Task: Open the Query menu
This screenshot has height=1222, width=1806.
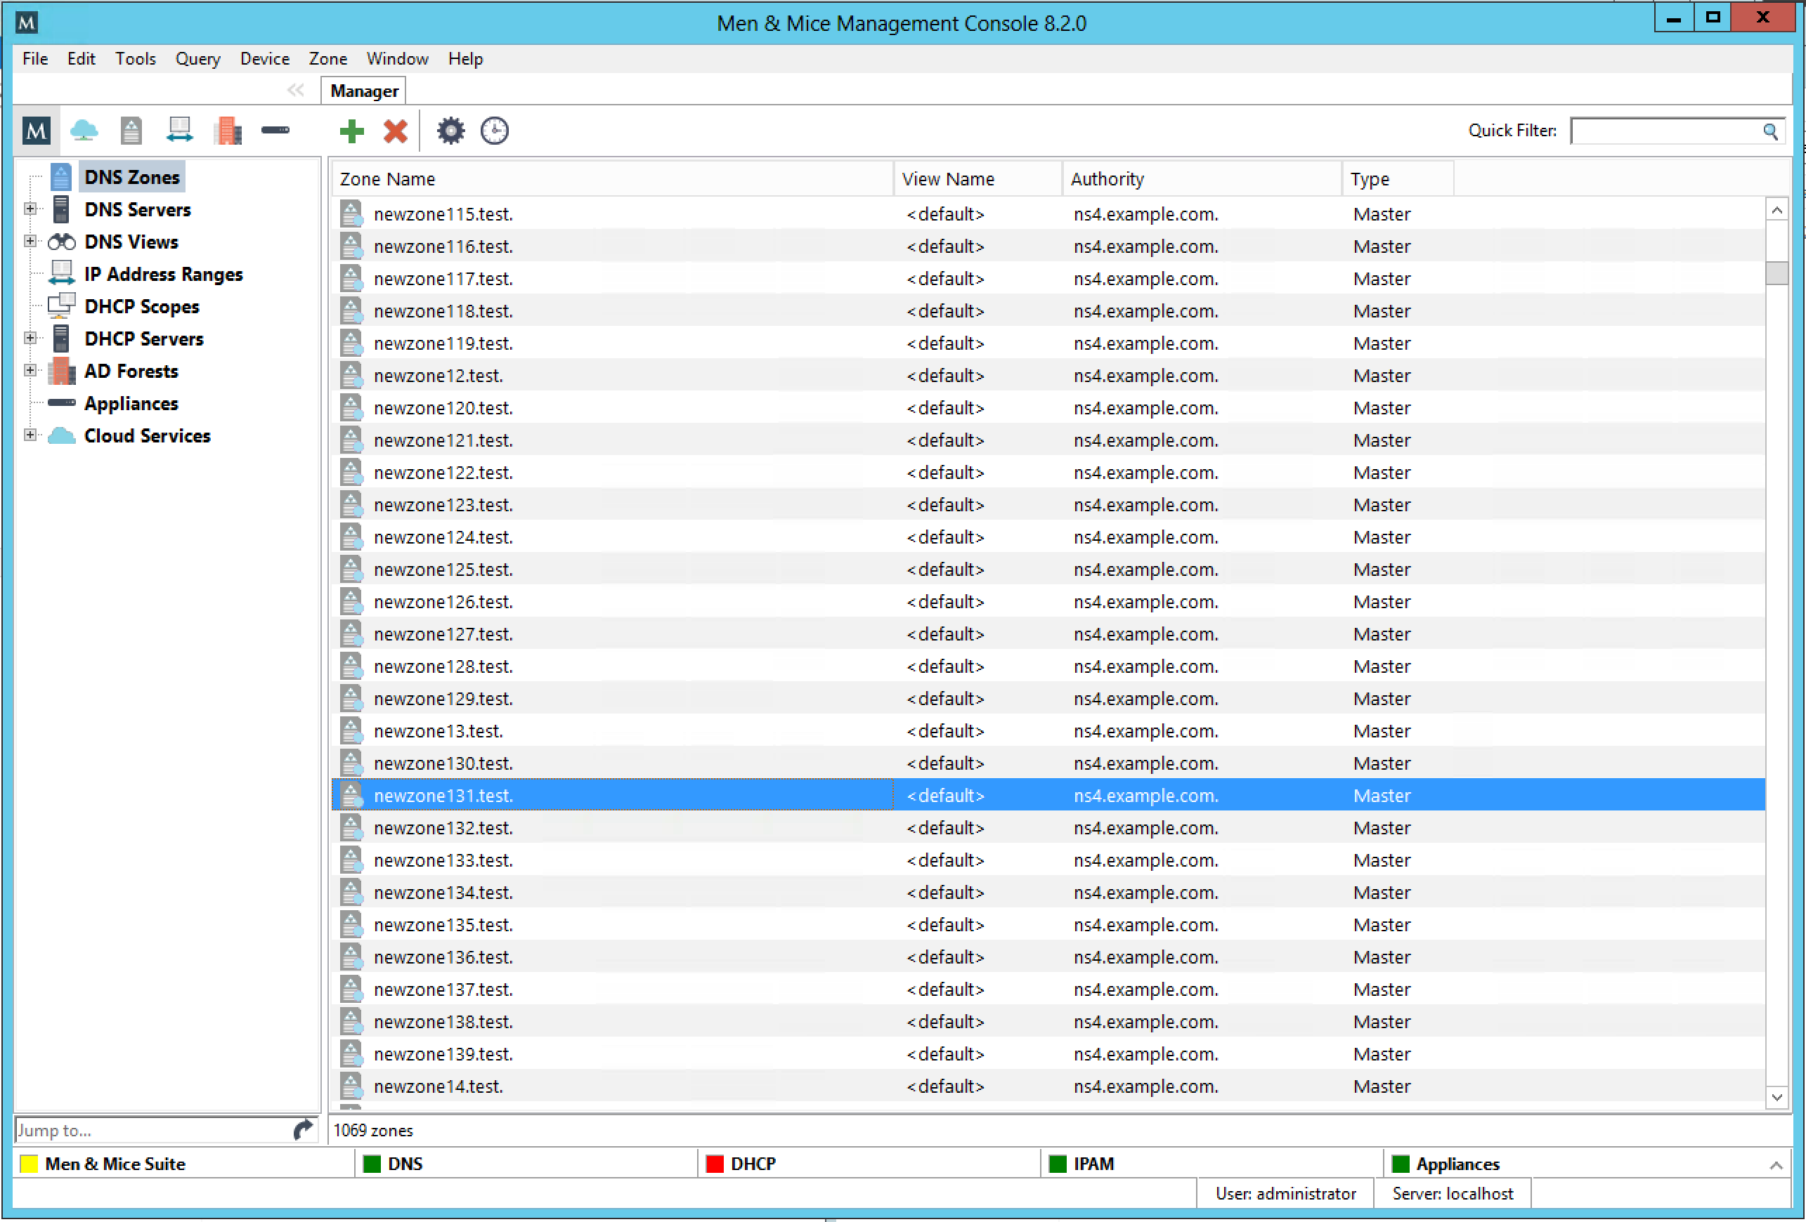Action: pos(197,59)
